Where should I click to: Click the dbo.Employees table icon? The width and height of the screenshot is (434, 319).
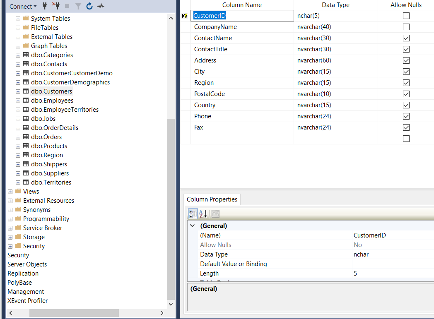coord(26,101)
